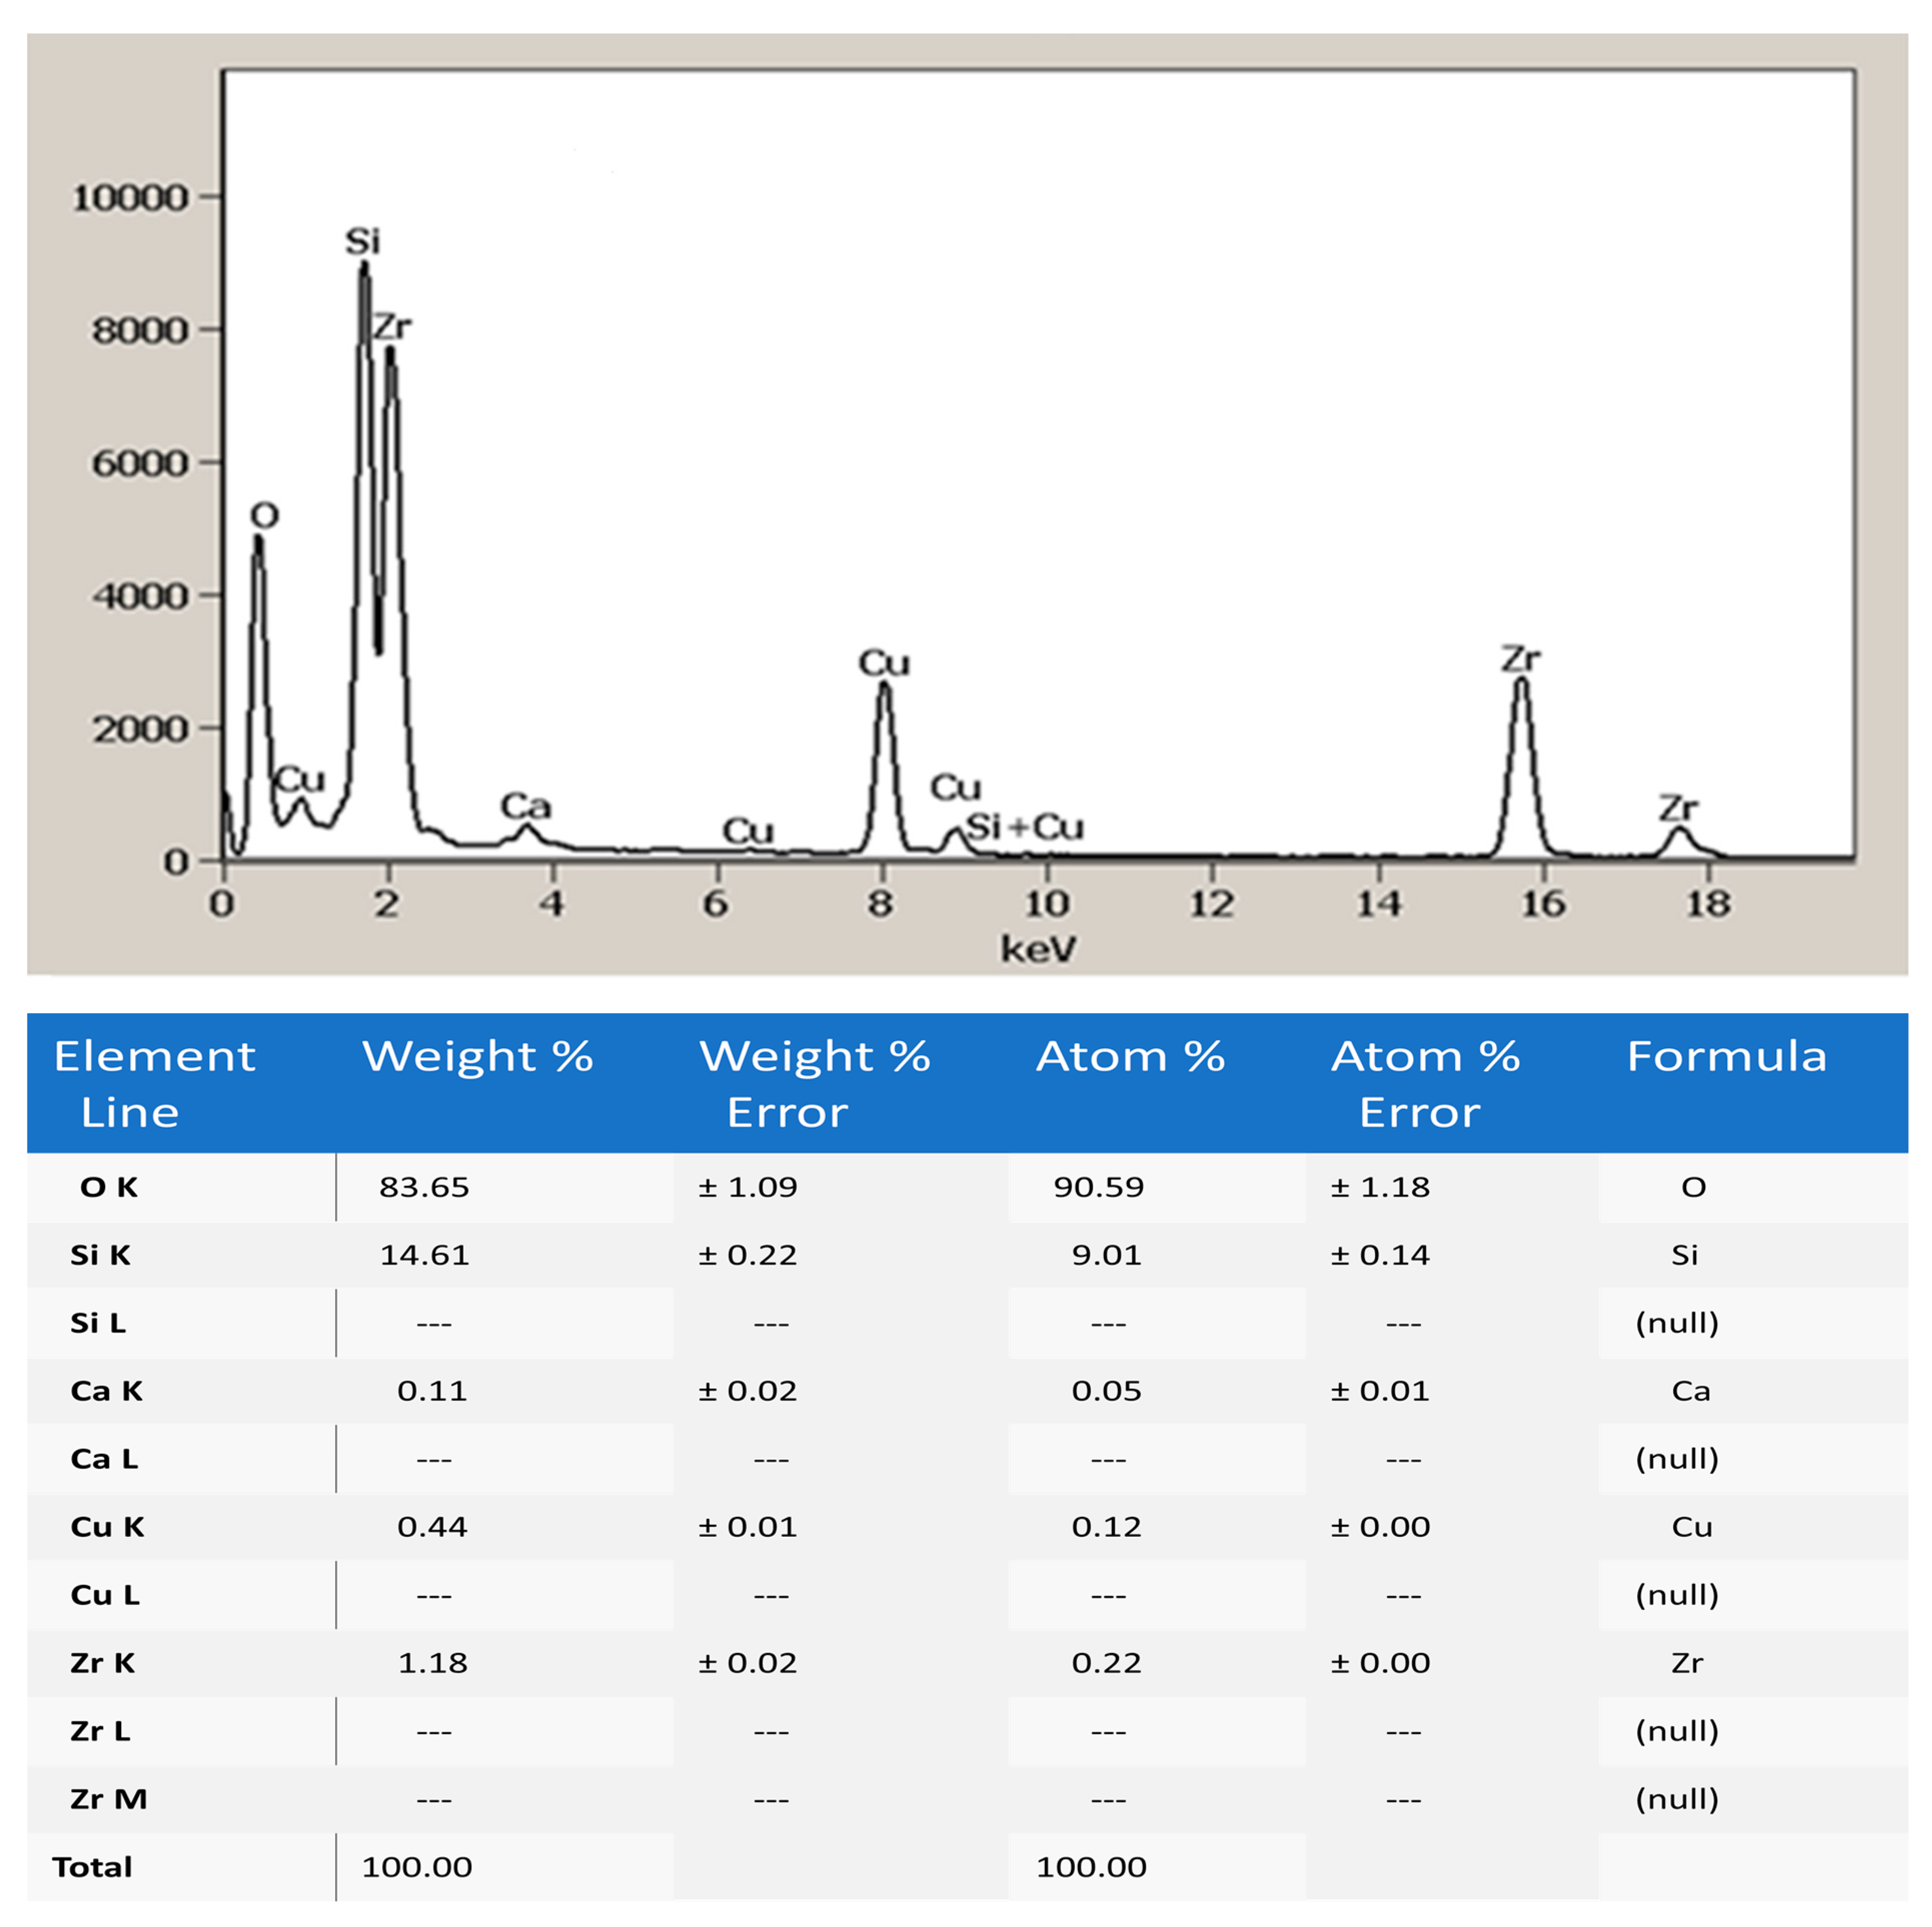Click the O peak label near 0.5 keV

264,515
